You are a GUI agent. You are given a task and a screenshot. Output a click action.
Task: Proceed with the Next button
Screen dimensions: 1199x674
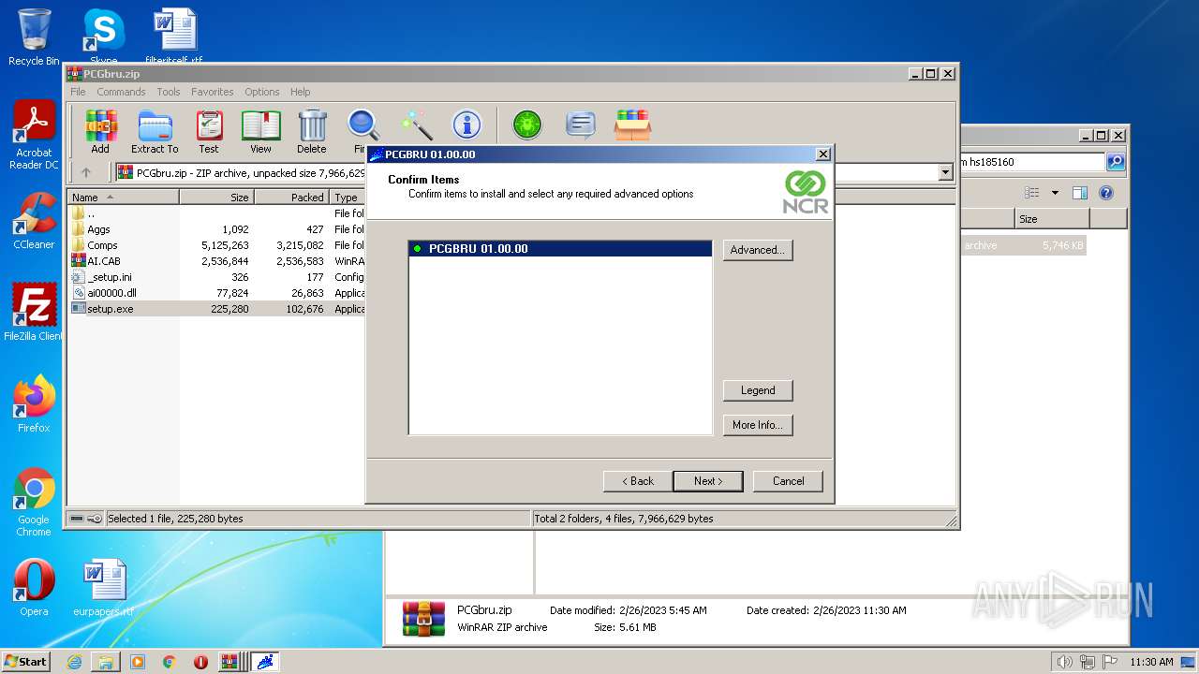click(708, 481)
